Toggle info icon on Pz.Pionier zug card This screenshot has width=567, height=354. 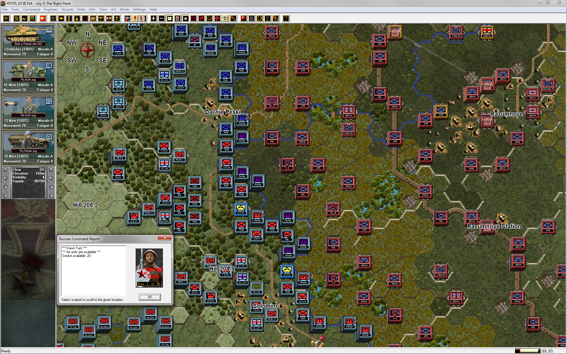pos(49,137)
